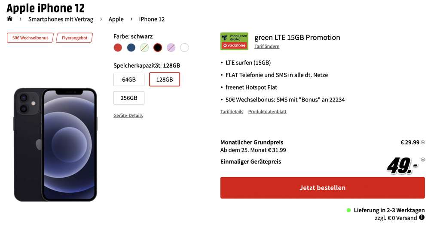Select 64GB storage capacity
Screen dimensions: 440x235
tap(129, 80)
